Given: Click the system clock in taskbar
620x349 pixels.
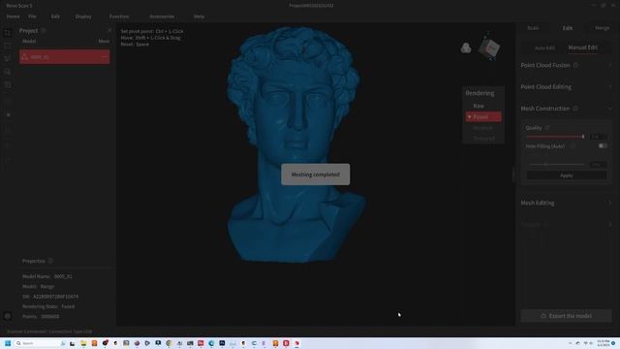Looking at the screenshot, I should pyautogui.click(x=603, y=343).
